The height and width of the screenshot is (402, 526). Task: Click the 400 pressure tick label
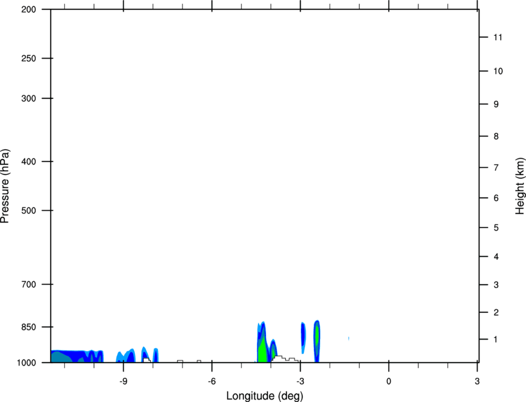[x=28, y=161]
